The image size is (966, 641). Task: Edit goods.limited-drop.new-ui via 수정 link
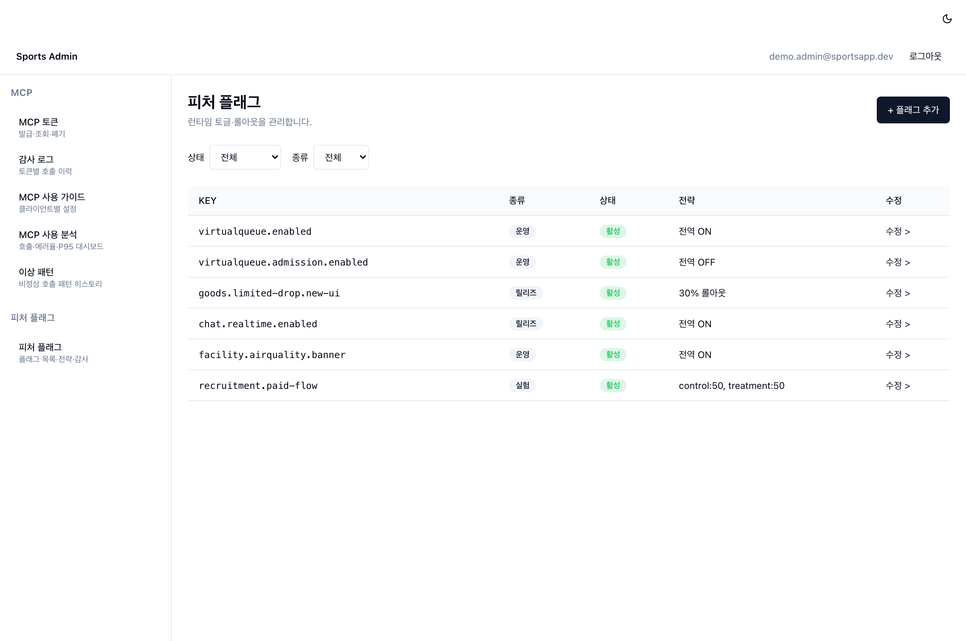tap(898, 293)
